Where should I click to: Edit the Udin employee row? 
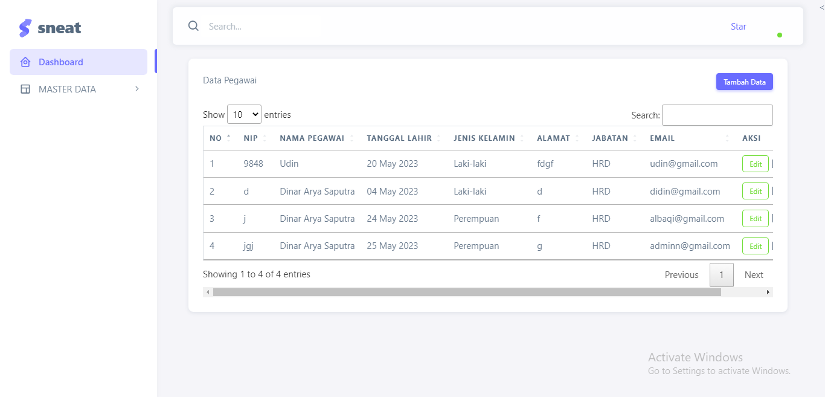click(x=755, y=164)
